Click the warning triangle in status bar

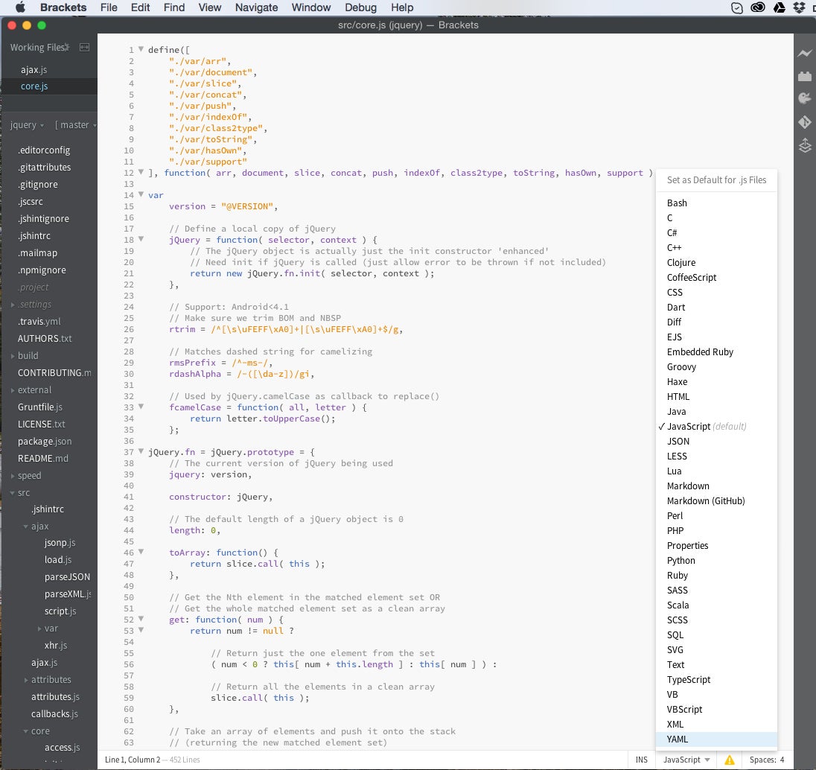(729, 760)
